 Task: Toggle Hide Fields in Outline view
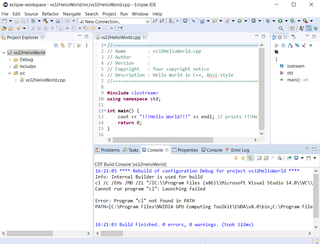[x=297, y=45]
